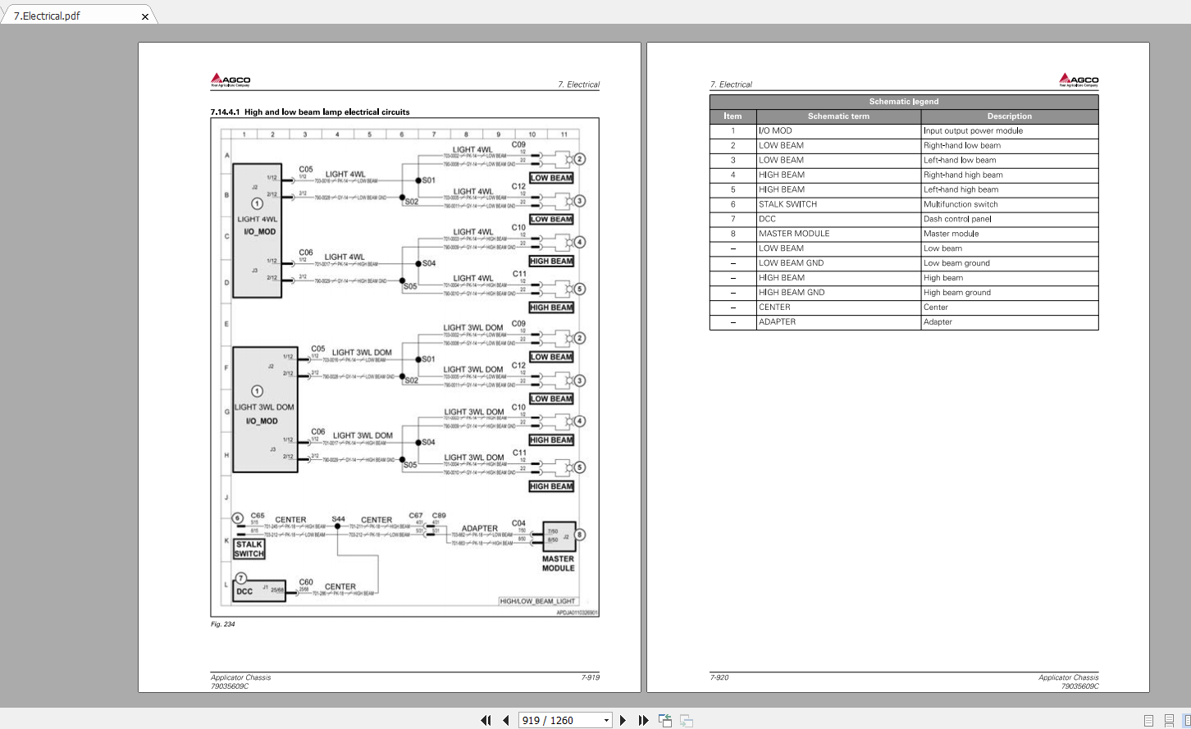
Task: Go to the previous page
Action: [505, 720]
